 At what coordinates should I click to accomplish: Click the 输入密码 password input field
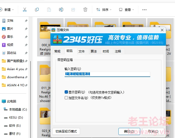(107, 74)
